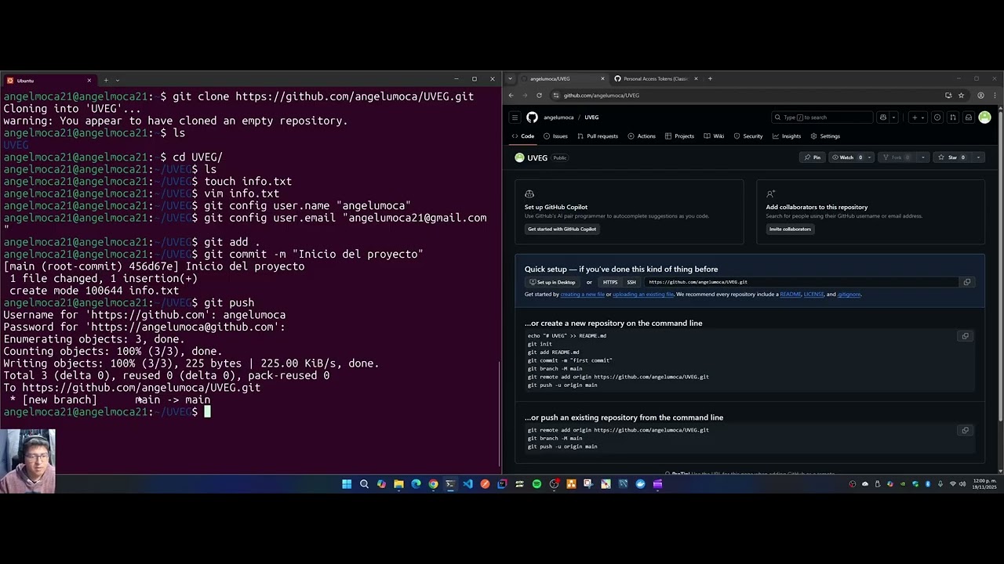The width and height of the screenshot is (1004, 564).
Task: Open Visual Studio Code from taskbar
Action: (467, 484)
